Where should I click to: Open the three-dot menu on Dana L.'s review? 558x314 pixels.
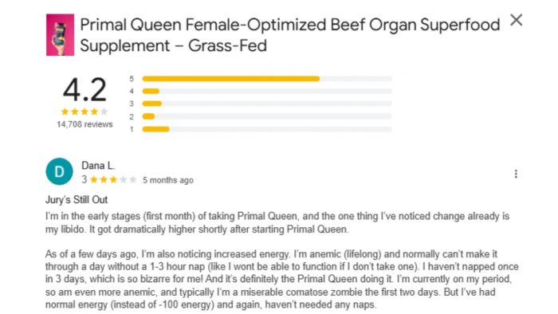516,174
